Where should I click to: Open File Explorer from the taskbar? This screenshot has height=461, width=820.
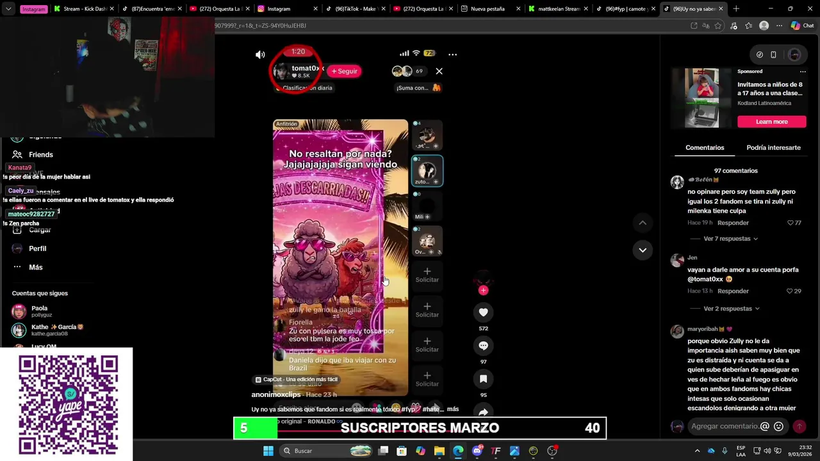tap(439, 451)
